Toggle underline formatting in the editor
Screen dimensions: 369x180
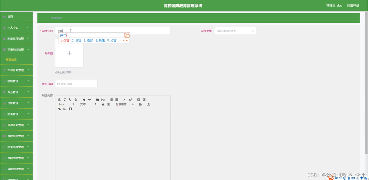point(70,100)
